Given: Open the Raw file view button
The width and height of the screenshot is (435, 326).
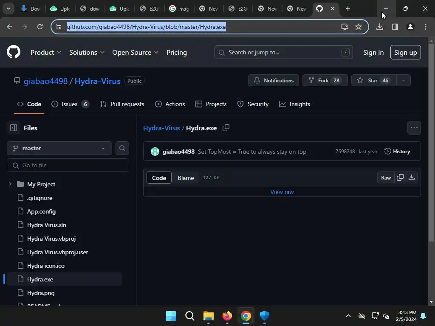Looking at the screenshot, I should [x=386, y=177].
